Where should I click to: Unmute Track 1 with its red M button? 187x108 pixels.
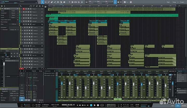coord(24,9)
